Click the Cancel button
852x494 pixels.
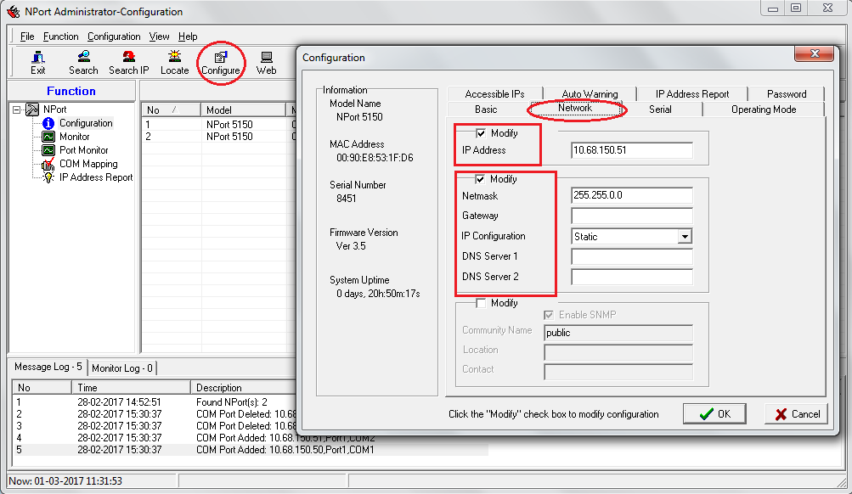[796, 414]
